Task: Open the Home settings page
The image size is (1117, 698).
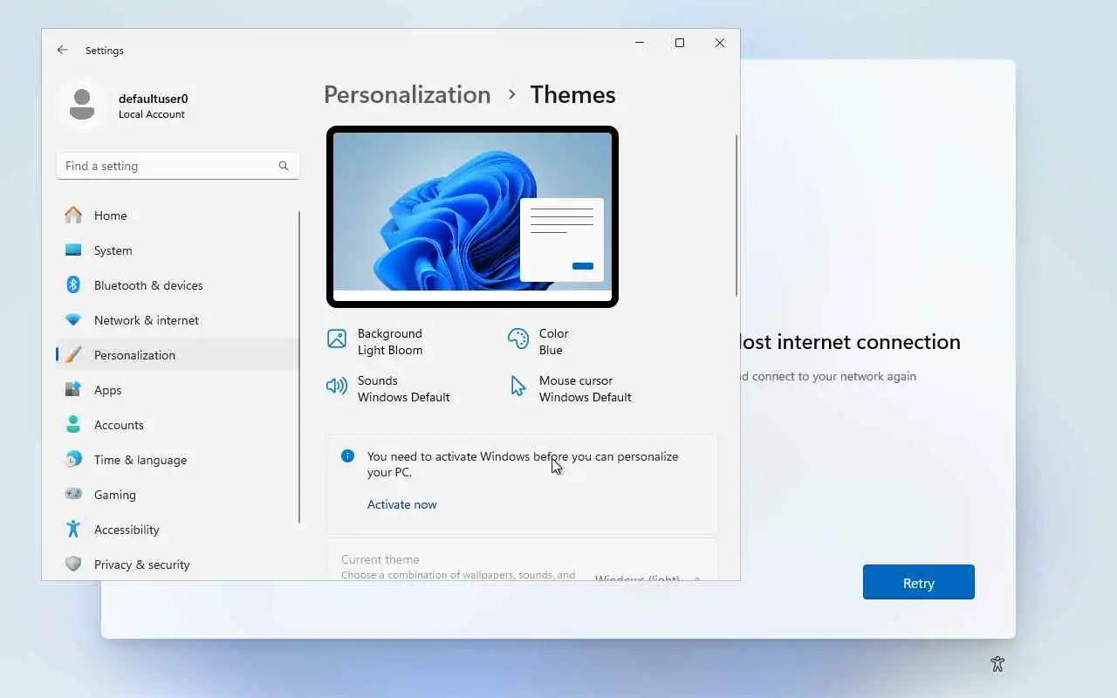Action: coord(177,216)
